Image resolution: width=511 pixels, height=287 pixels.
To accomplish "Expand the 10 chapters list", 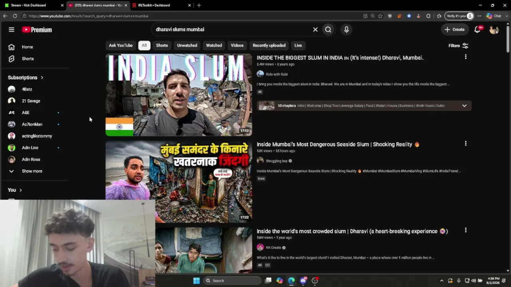I will click(x=464, y=106).
